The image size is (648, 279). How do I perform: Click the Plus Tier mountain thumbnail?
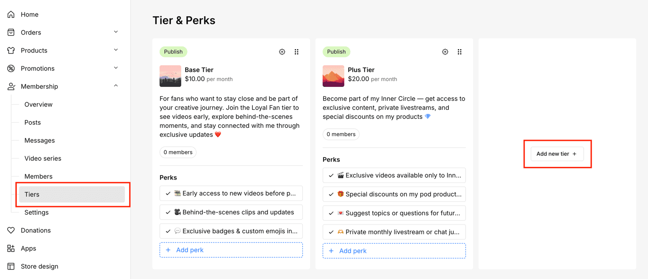(x=333, y=76)
